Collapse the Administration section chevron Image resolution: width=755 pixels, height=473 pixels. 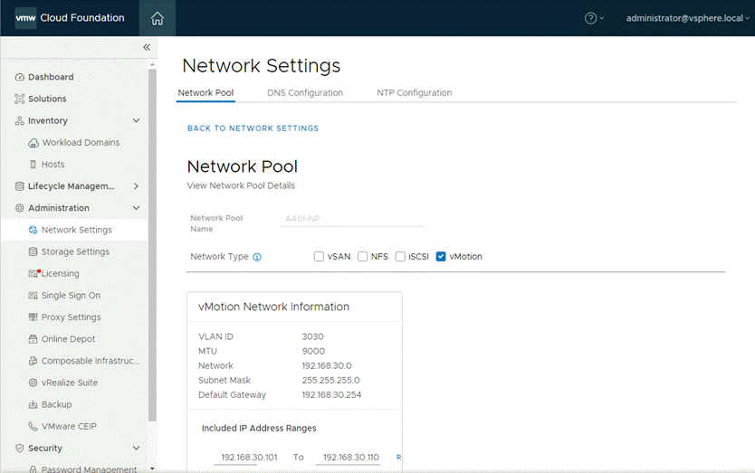point(137,208)
